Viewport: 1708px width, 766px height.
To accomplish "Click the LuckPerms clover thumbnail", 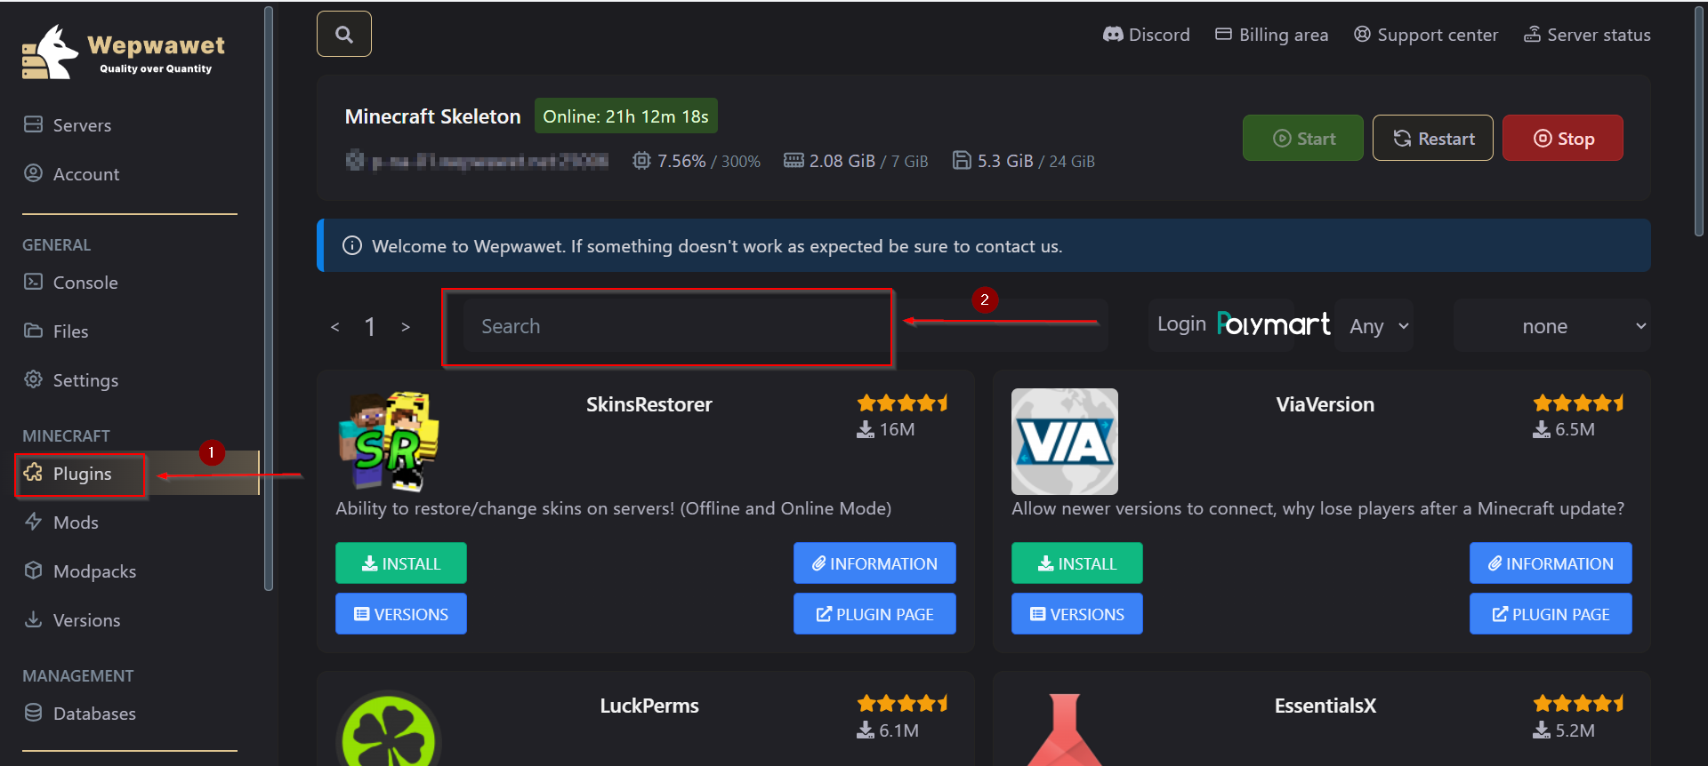I will (389, 730).
